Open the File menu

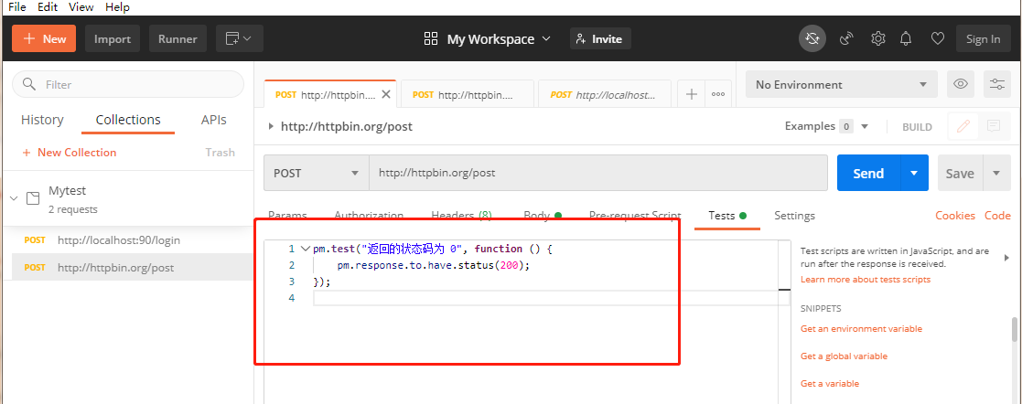(x=17, y=7)
